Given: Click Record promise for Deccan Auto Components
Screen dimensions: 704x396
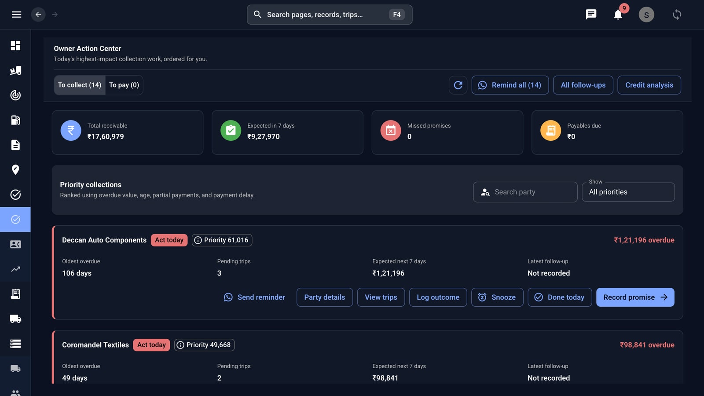Looking at the screenshot, I should (635, 297).
